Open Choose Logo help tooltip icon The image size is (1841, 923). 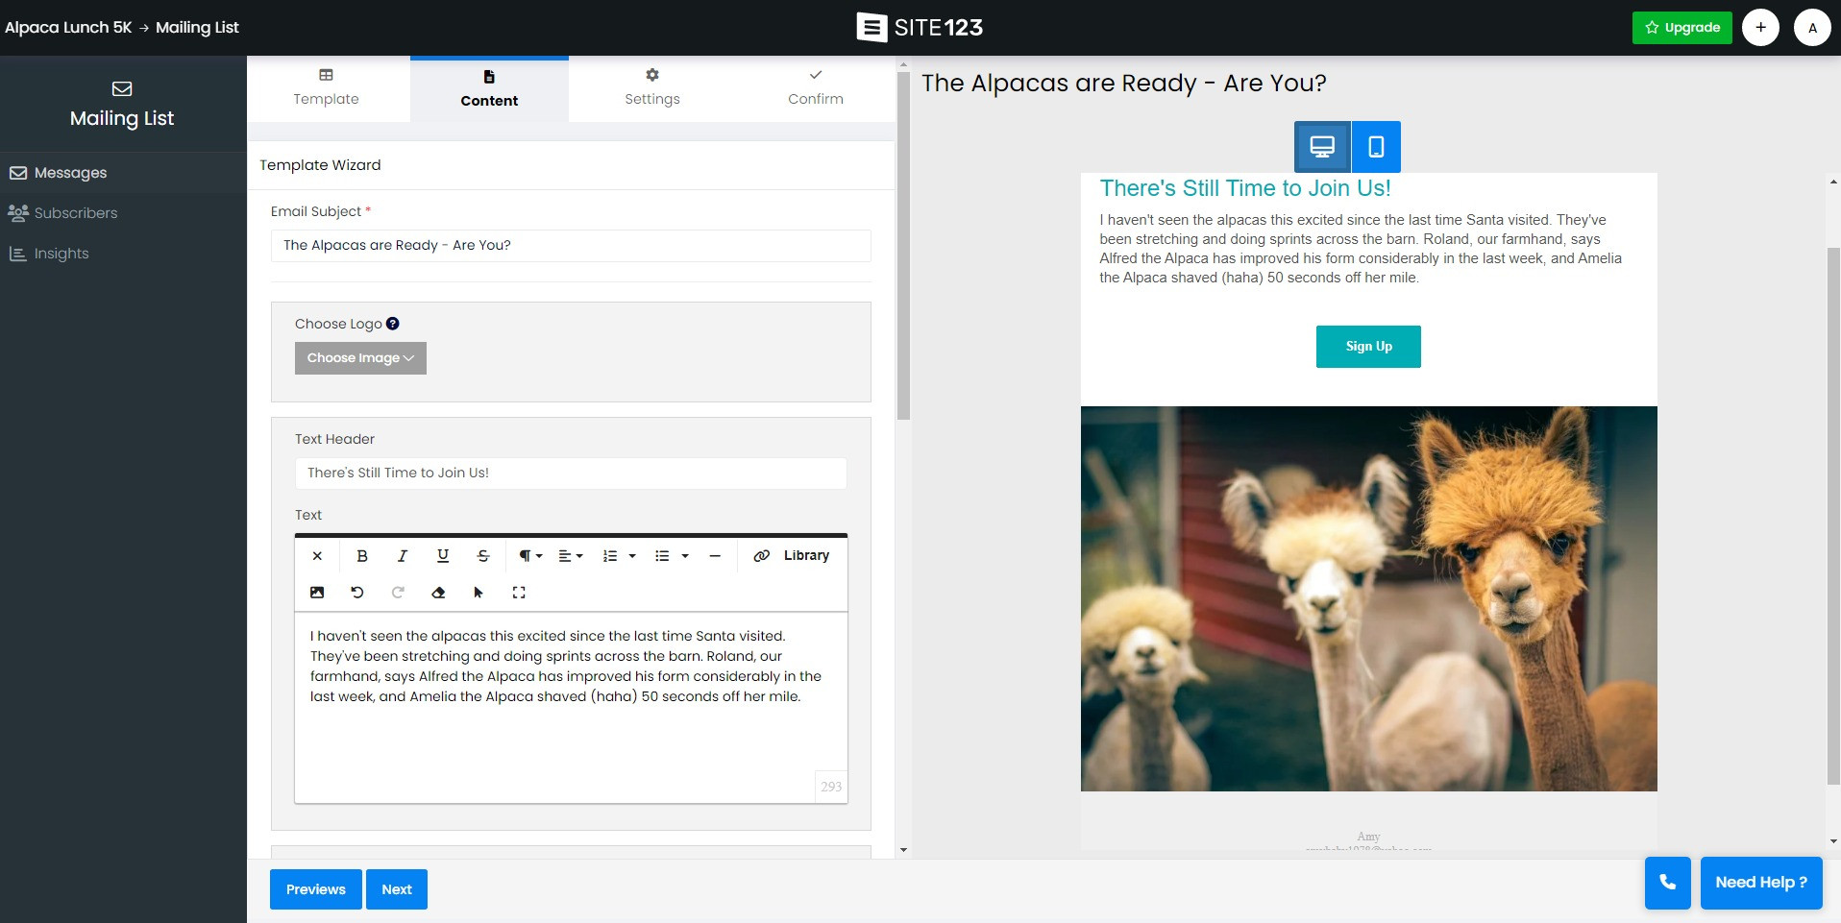tap(392, 324)
